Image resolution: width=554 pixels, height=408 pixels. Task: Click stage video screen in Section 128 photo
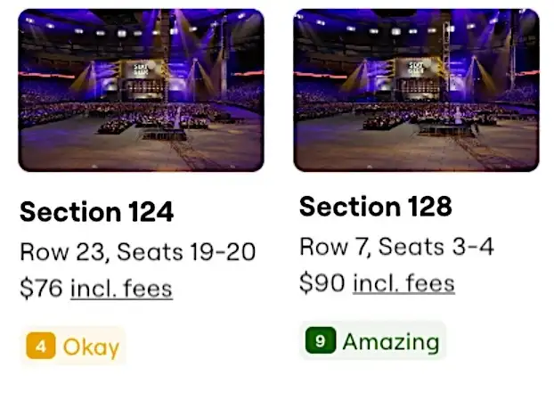(418, 68)
